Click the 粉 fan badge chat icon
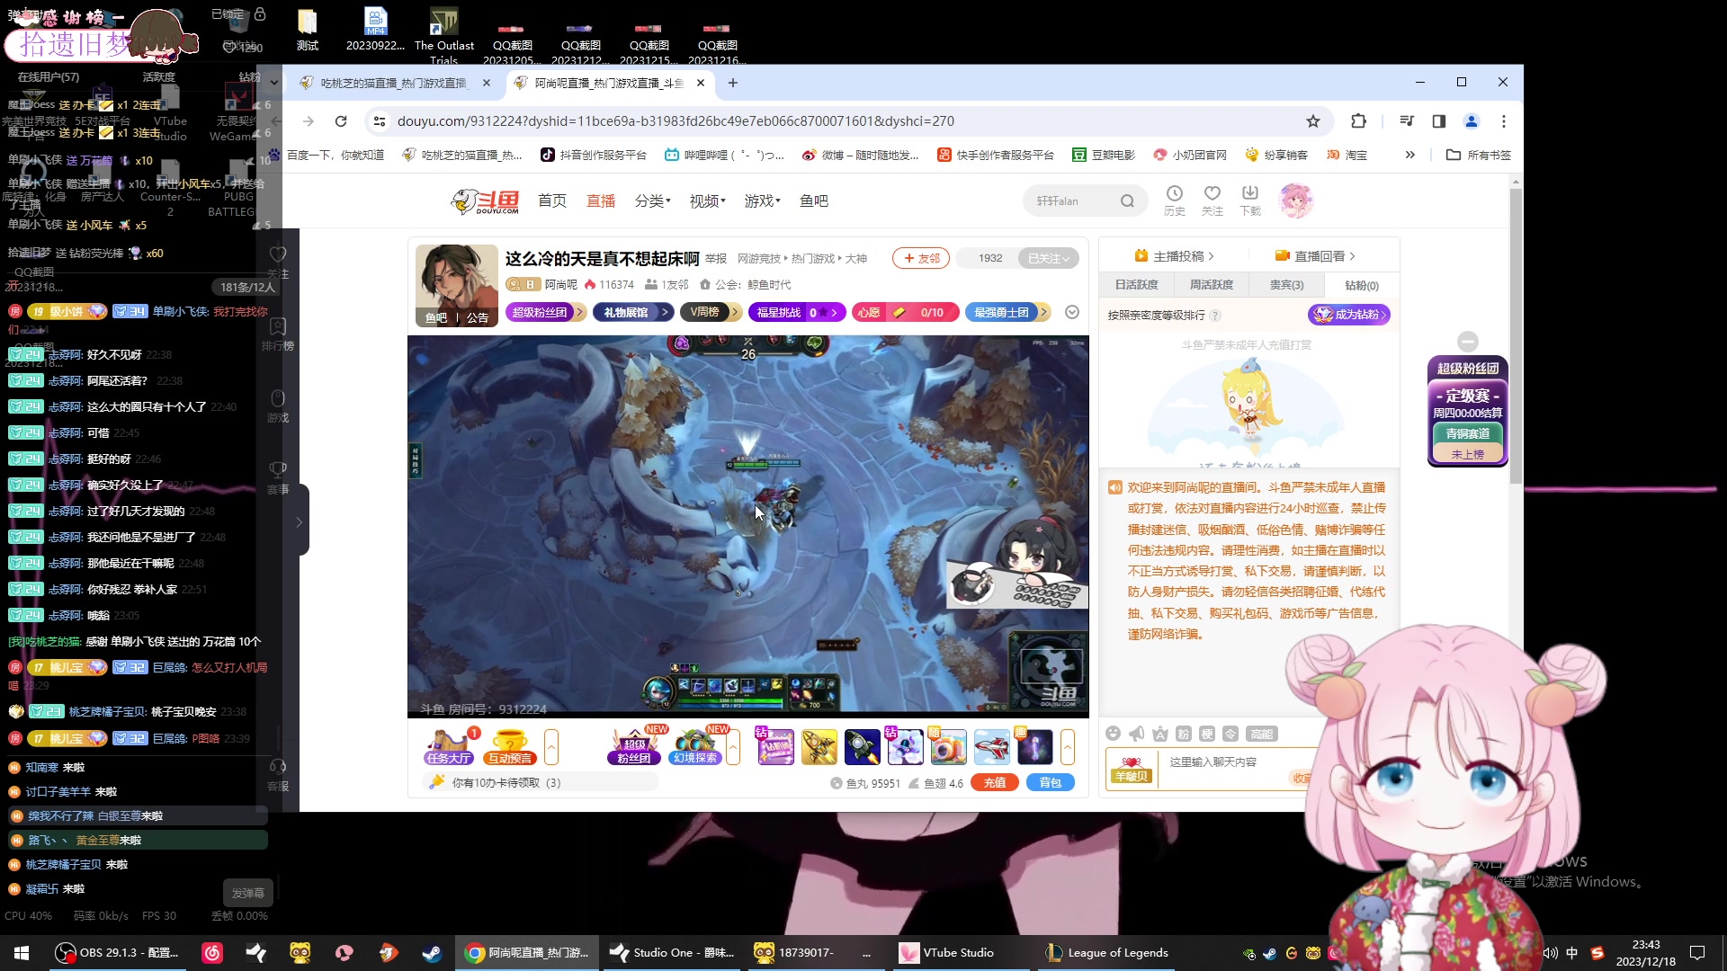 click(1184, 734)
